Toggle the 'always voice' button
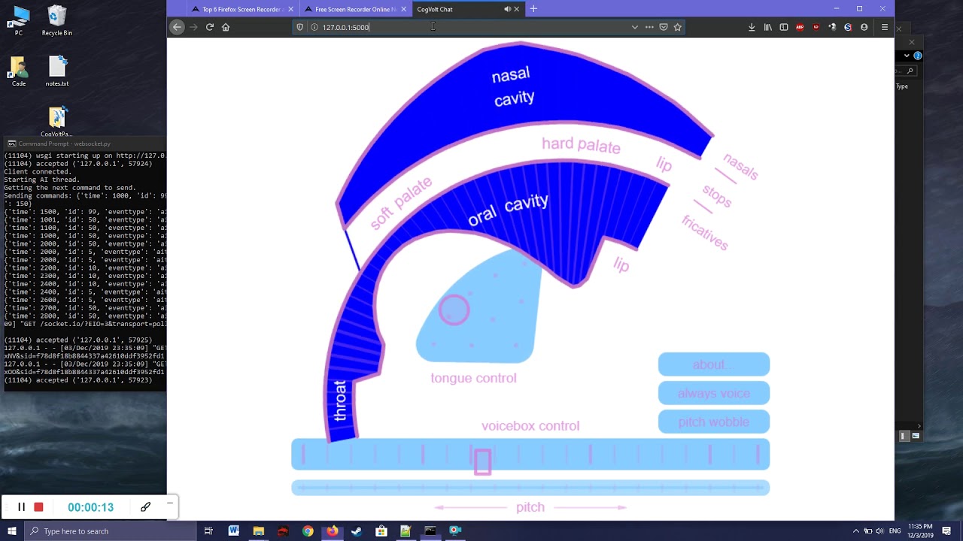The width and height of the screenshot is (963, 541). tap(714, 393)
